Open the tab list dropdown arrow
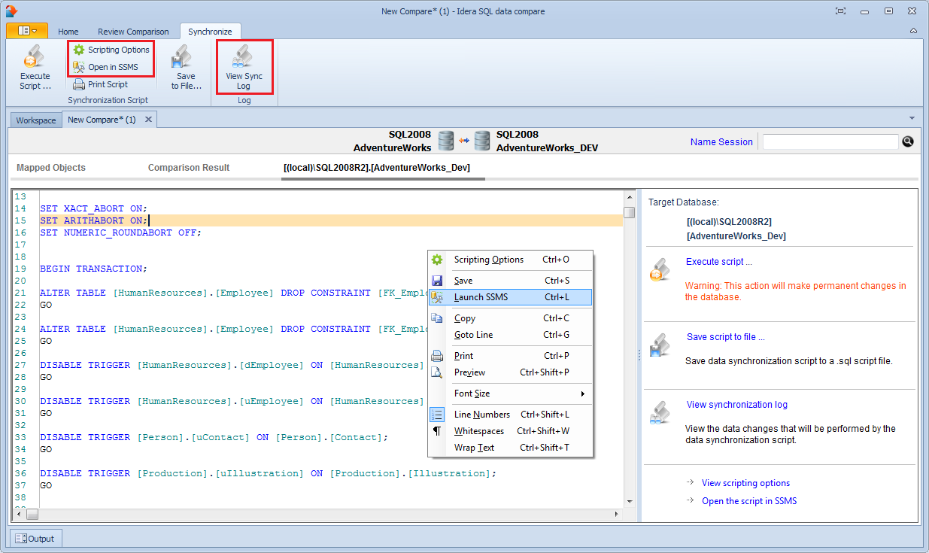 [x=912, y=119]
